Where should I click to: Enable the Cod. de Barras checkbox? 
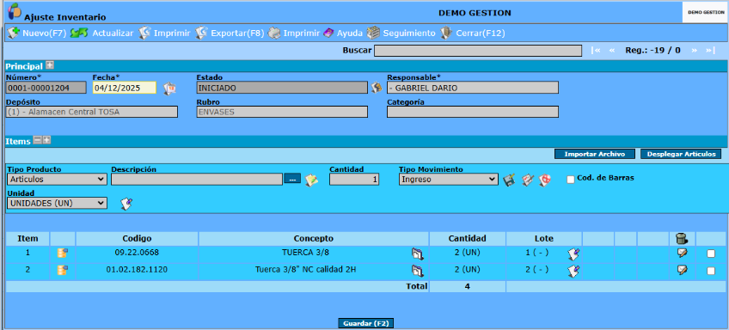coord(571,180)
